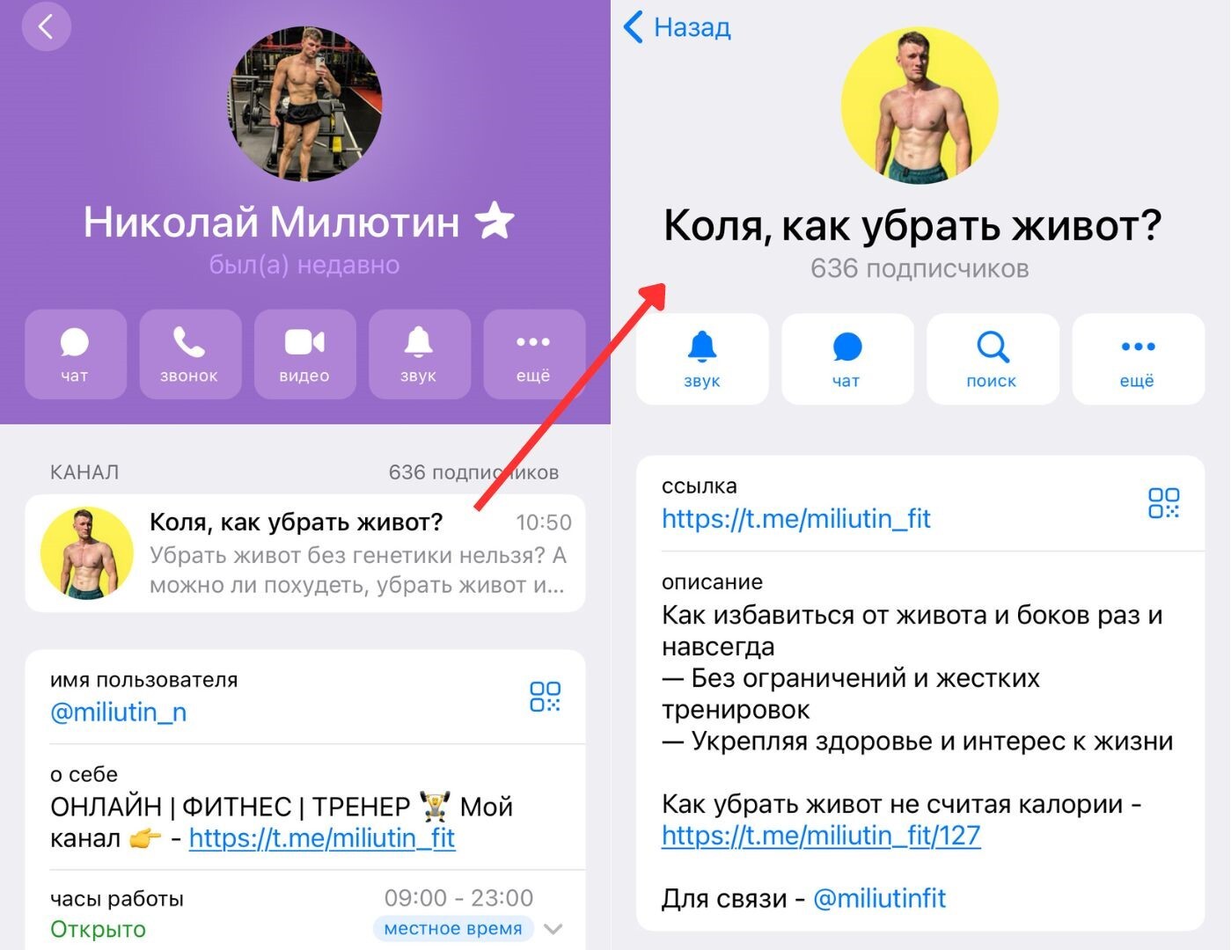
Task: Open the miliutin_fit/127 post link
Action: coord(821,835)
